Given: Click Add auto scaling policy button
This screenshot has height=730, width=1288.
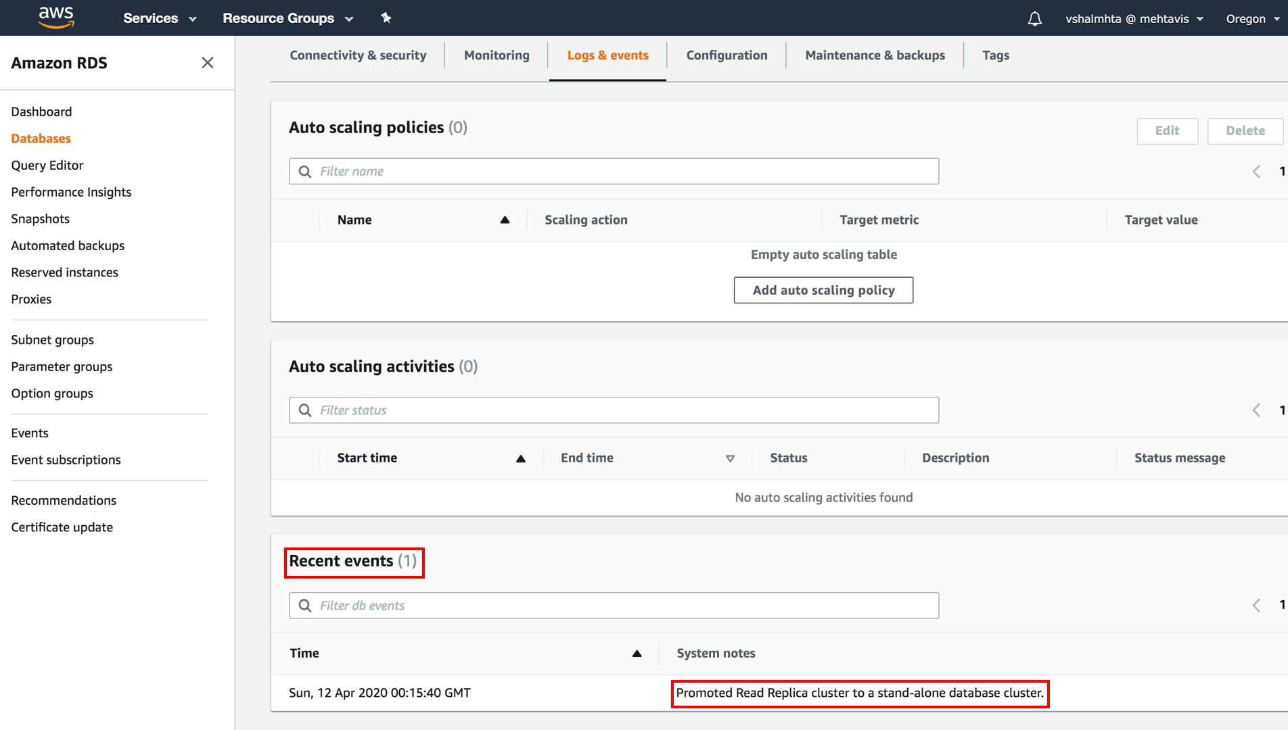Looking at the screenshot, I should click(823, 290).
